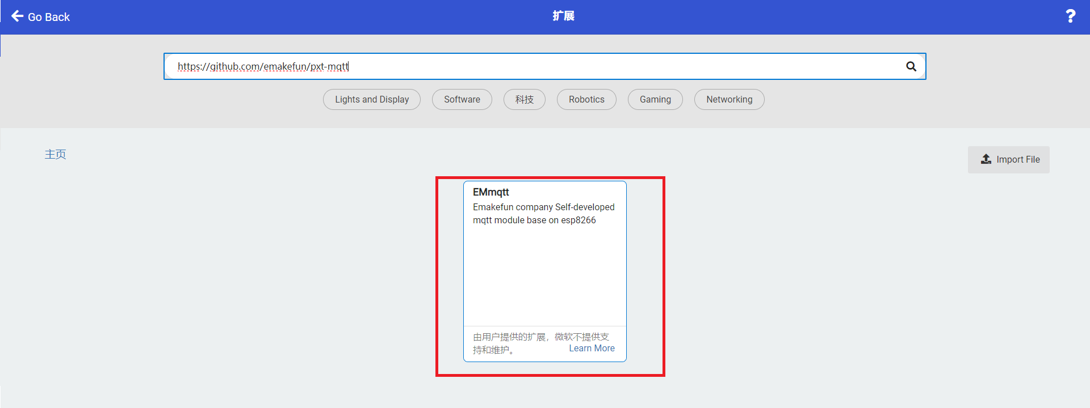Click the magnifier search icon
This screenshot has width=1090, height=408.
point(911,66)
